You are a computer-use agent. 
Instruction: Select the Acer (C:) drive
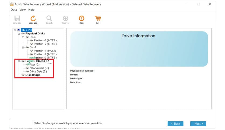(x=34, y=64)
